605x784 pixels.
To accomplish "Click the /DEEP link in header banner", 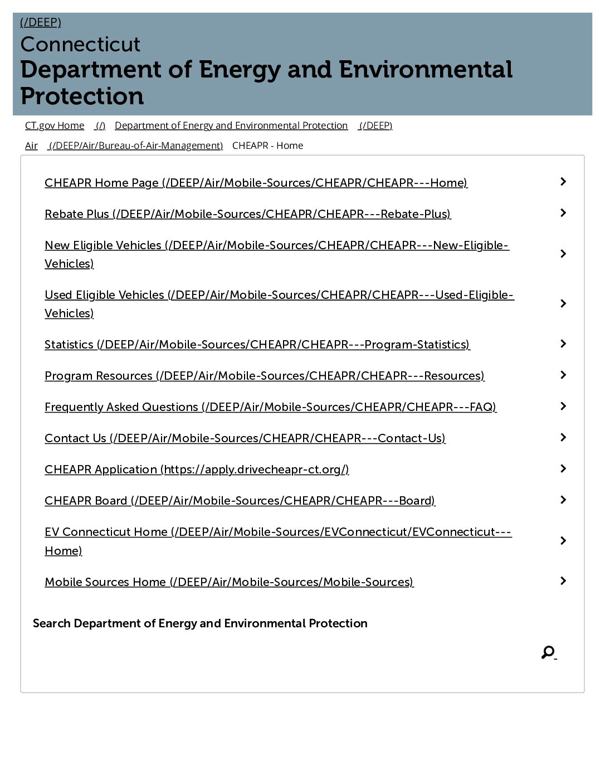I will click(x=41, y=22).
